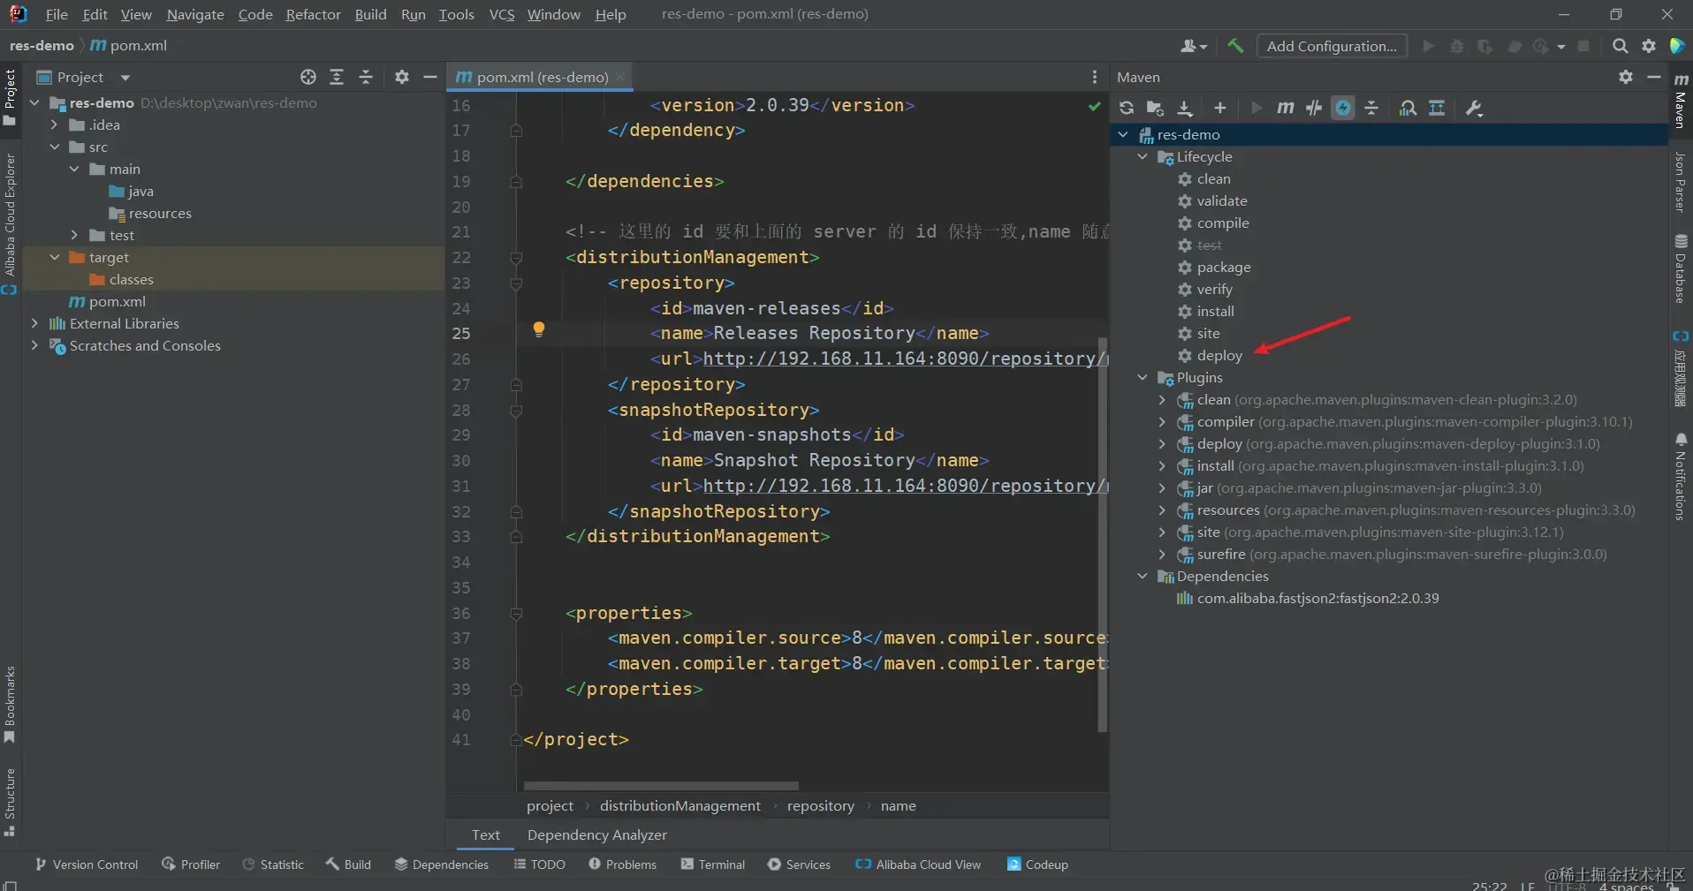Open Search Everywhere magnifier
Viewport: 1693px width, 891px height.
pos(1620,46)
